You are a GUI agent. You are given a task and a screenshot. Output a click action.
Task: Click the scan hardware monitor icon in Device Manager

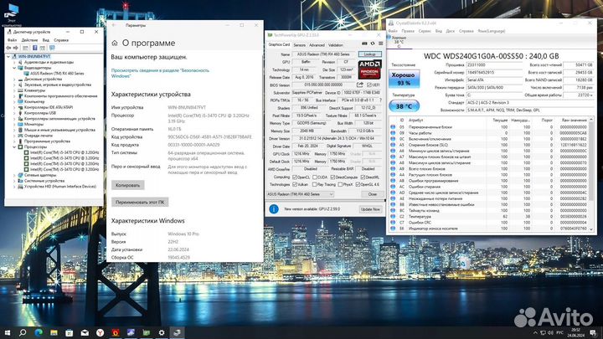(52, 48)
